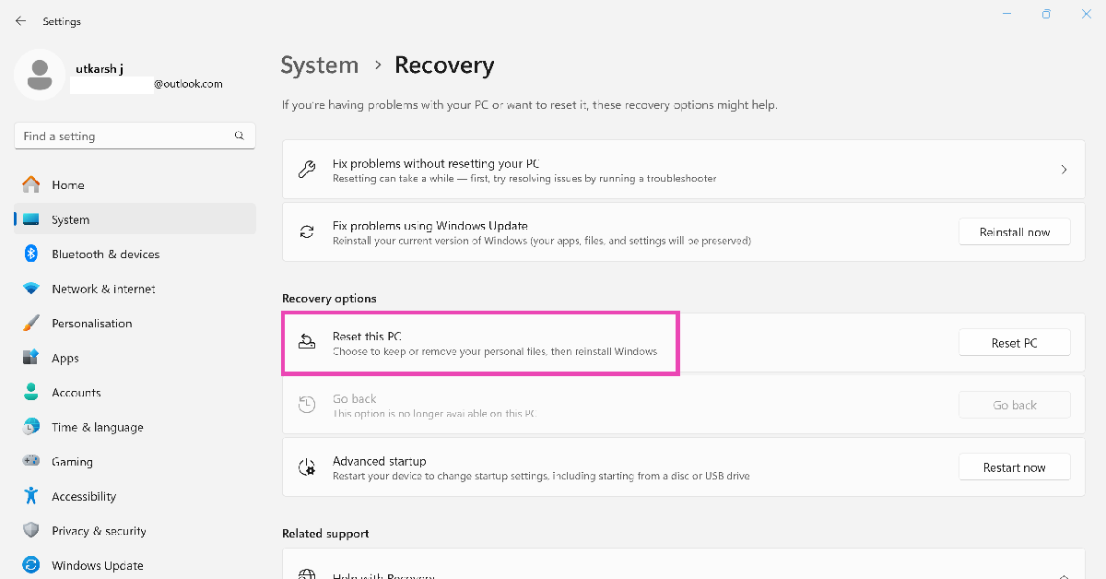Screen dimensions: 1106x579
Task: Click the Bluetooth & devices icon
Action: pos(31,254)
